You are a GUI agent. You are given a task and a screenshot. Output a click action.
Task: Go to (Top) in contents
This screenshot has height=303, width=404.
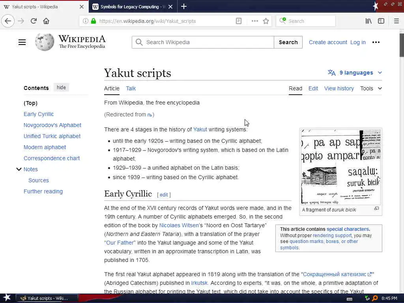[30, 103]
